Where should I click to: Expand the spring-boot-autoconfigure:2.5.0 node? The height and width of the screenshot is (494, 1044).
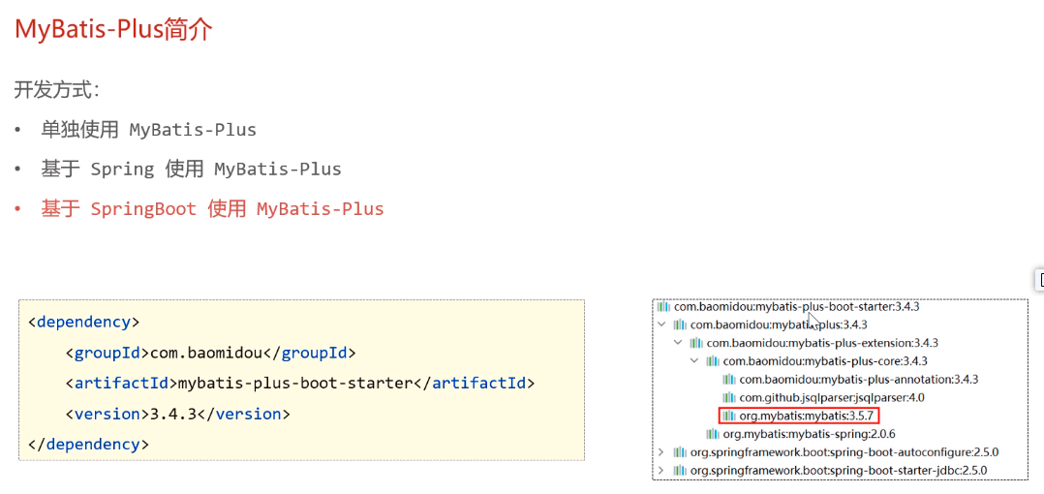[661, 452]
